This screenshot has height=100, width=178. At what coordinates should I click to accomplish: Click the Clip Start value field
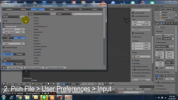(x=141, y=22)
